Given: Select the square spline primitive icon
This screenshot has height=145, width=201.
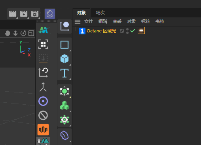Looking at the screenshot, I should (64, 45).
